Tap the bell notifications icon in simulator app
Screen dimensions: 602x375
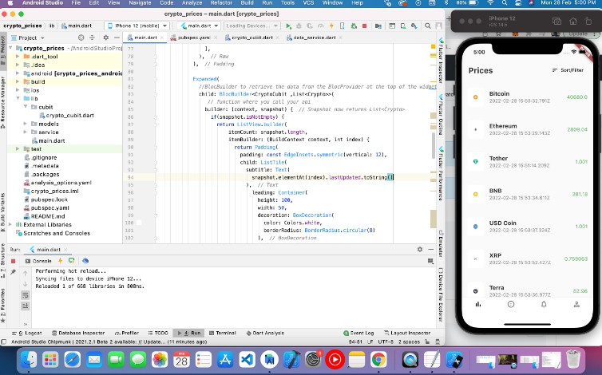coord(544,304)
